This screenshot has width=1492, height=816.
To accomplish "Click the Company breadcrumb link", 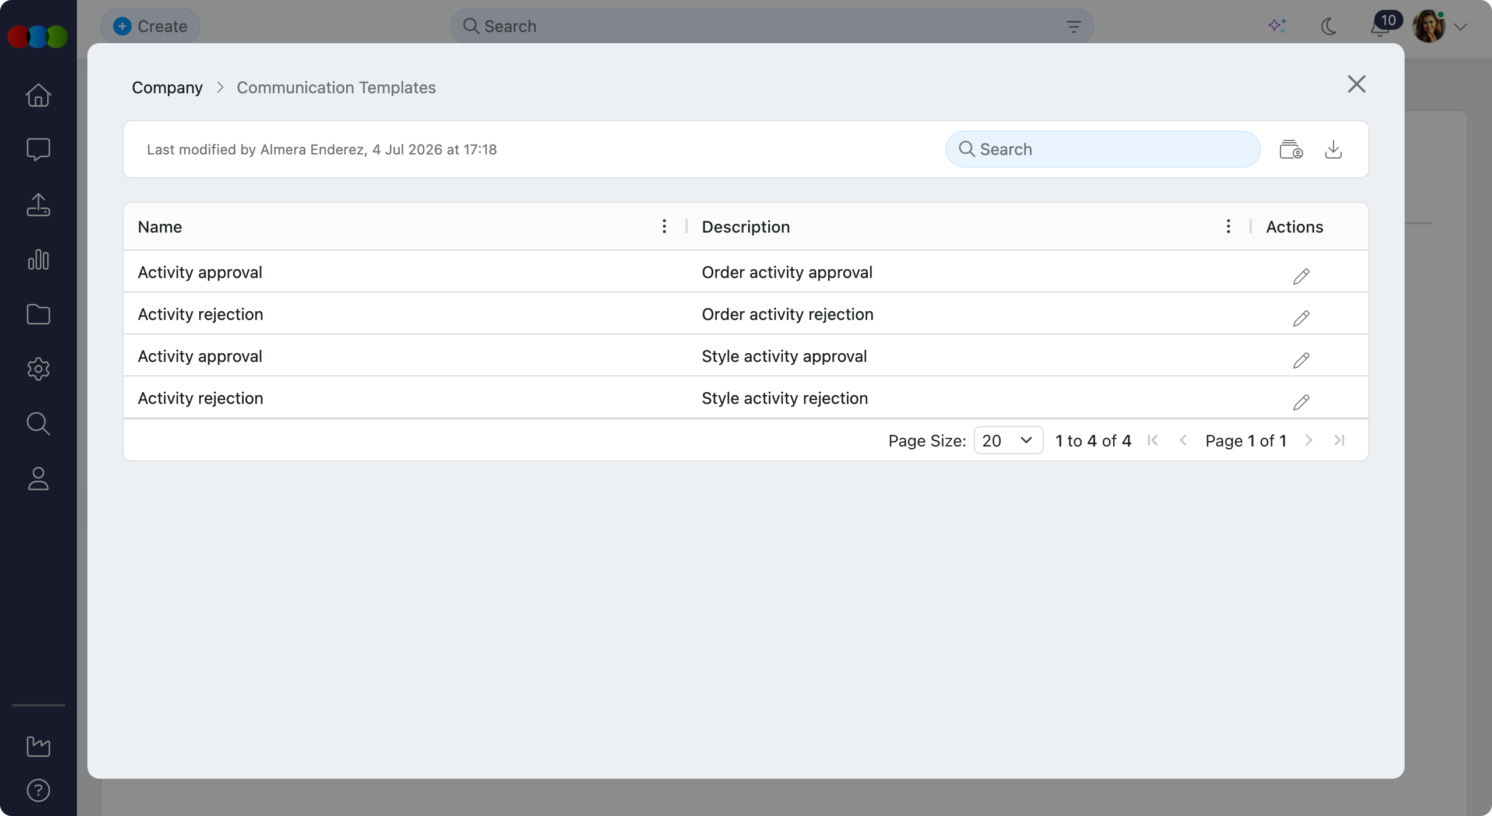I will [167, 87].
